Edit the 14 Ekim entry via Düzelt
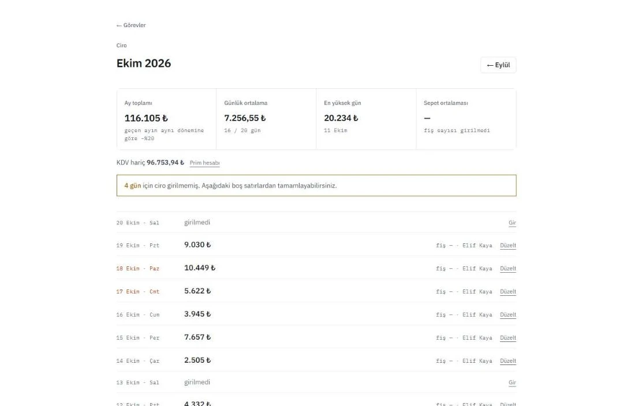The width and height of the screenshot is (635, 406). point(508,360)
